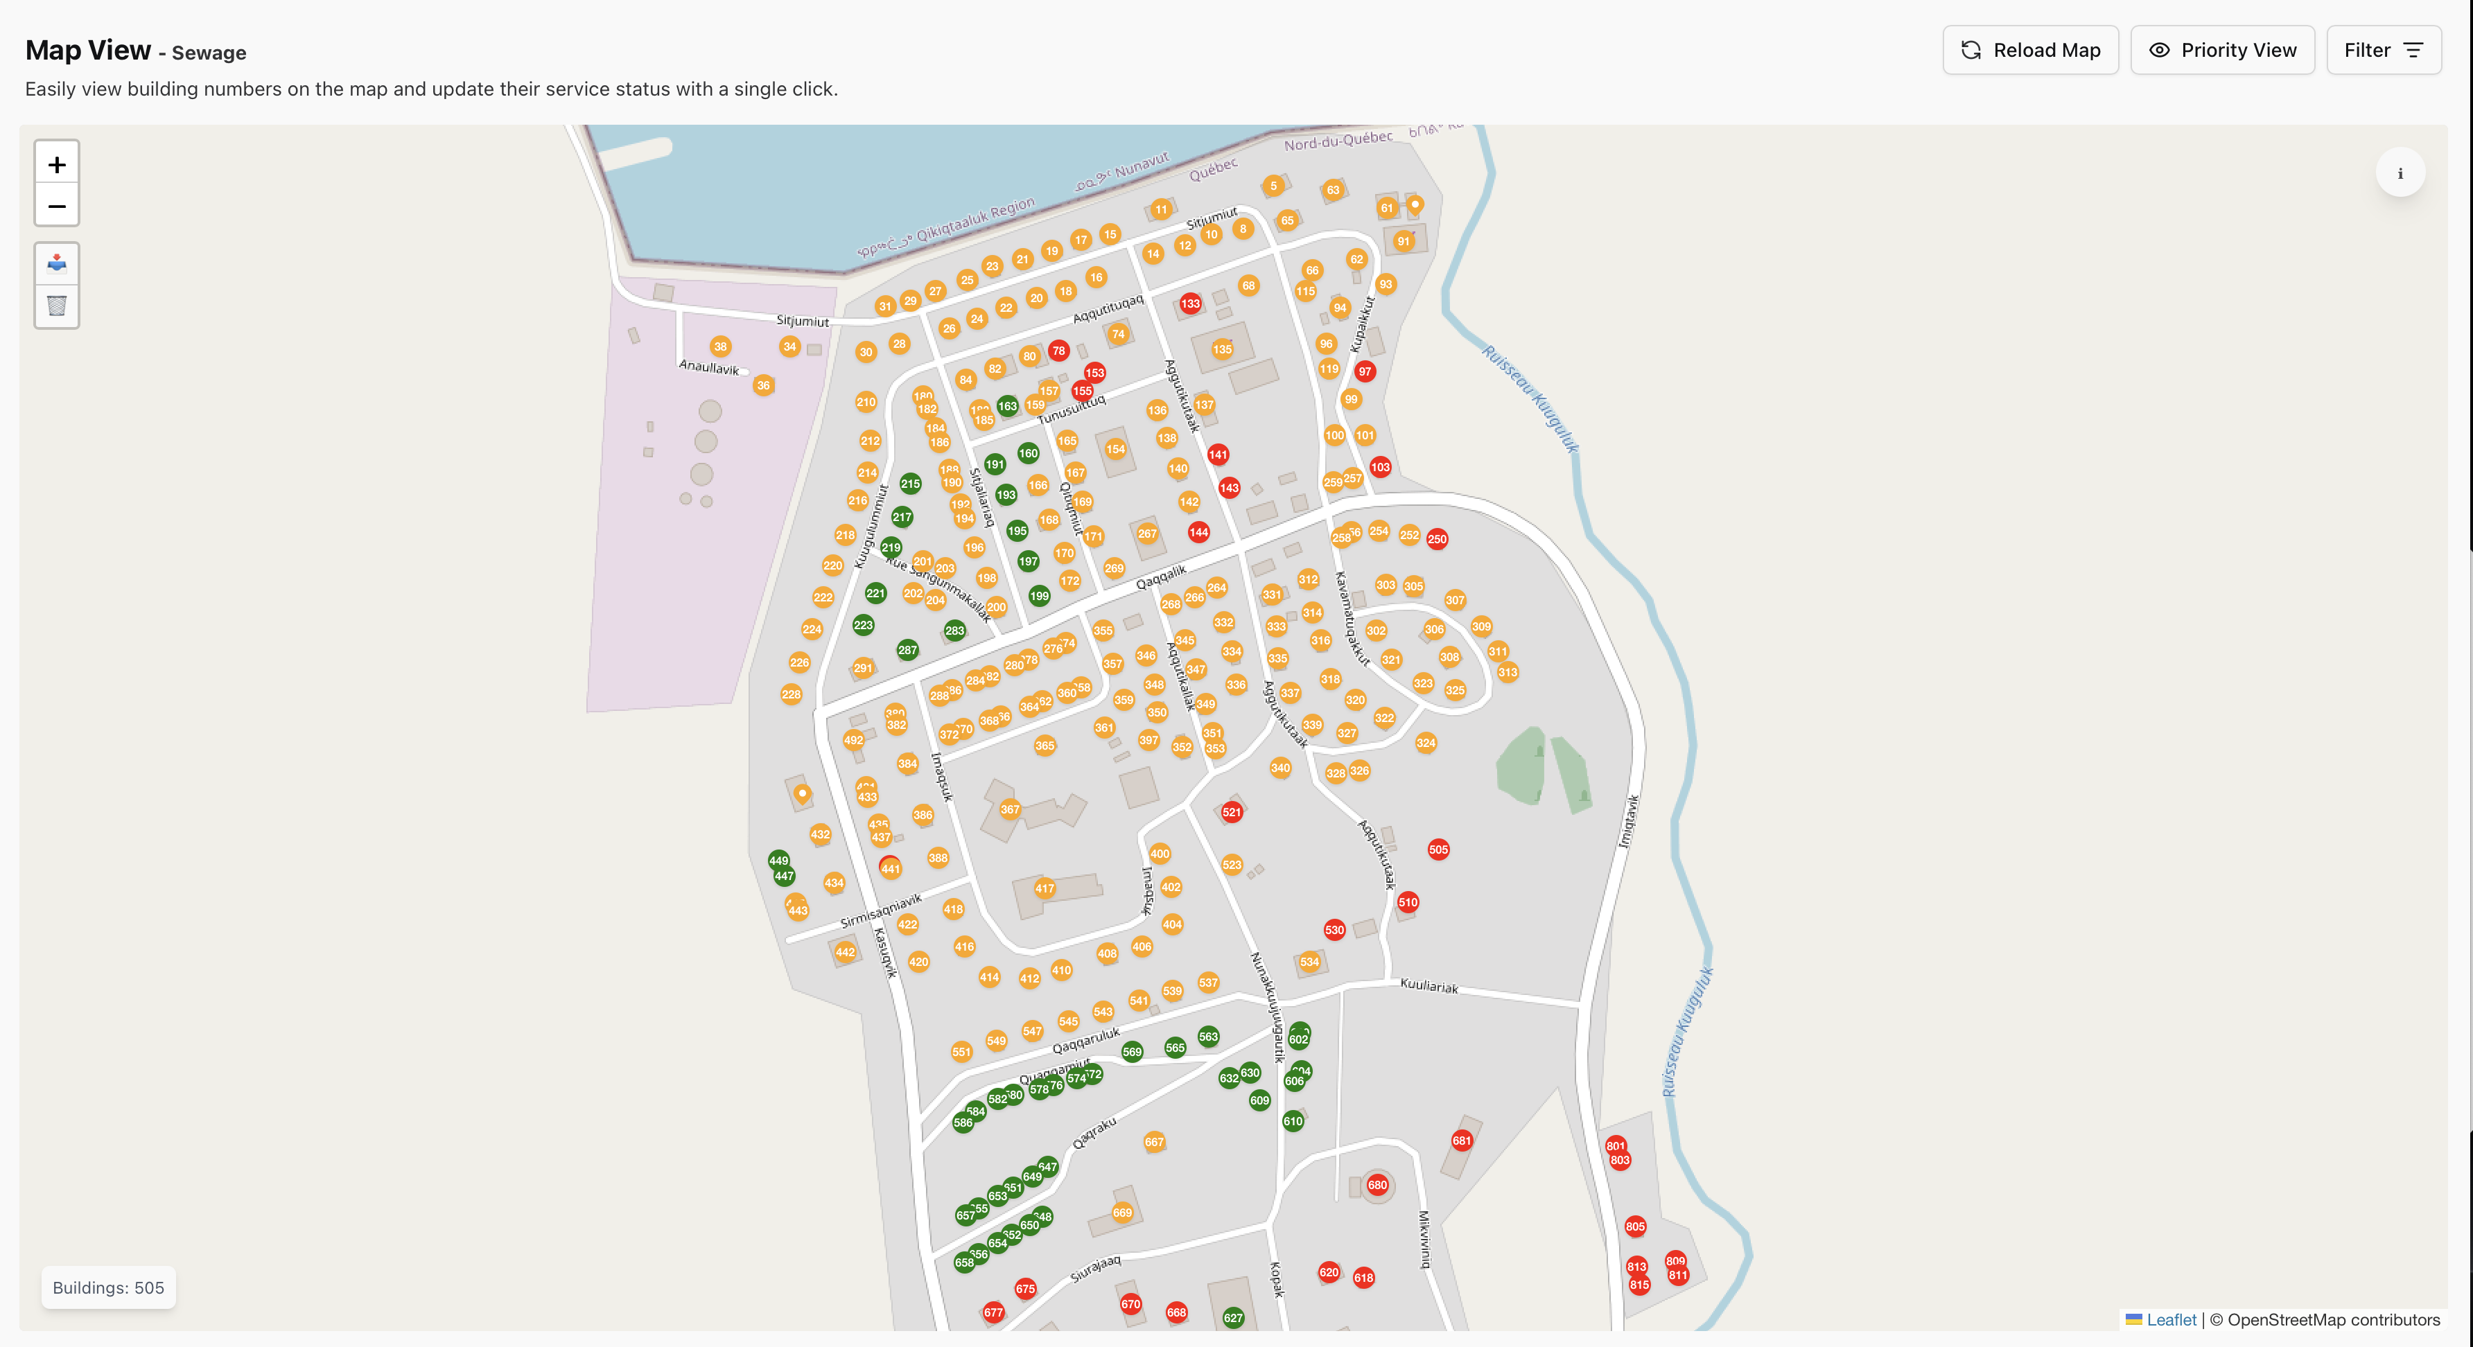
Task: Click the eye icon next to Priority View
Action: [2158, 50]
